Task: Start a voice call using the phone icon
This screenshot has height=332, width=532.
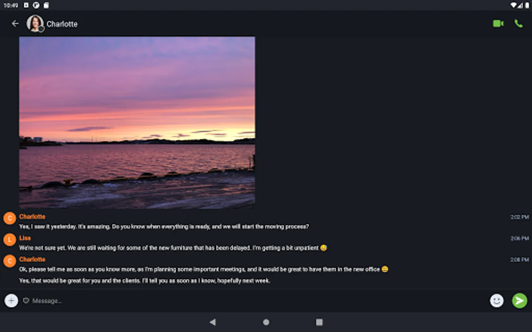Action: pyautogui.click(x=519, y=24)
